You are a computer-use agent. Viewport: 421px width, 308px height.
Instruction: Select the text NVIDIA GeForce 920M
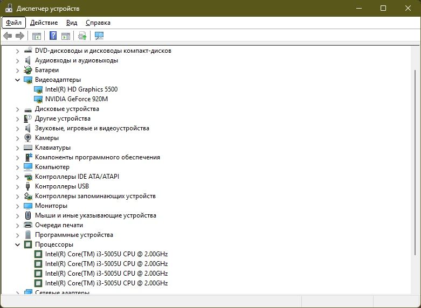pyautogui.click(x=77, y=99)
